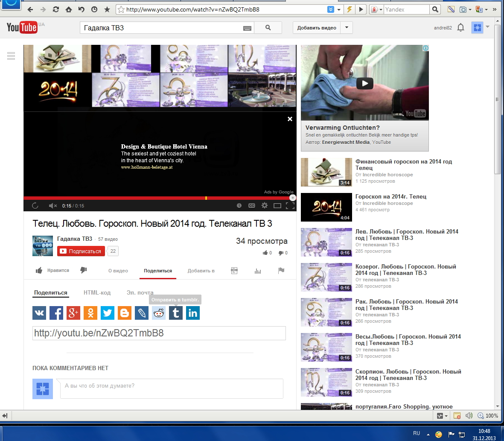Expand address bar URL dropdown arrow
Viewport: 504px width, 441px height.
pos(338,10)
